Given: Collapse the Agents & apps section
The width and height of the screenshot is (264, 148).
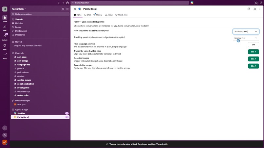Looking at the screenshot, I should tap(20, 109).
